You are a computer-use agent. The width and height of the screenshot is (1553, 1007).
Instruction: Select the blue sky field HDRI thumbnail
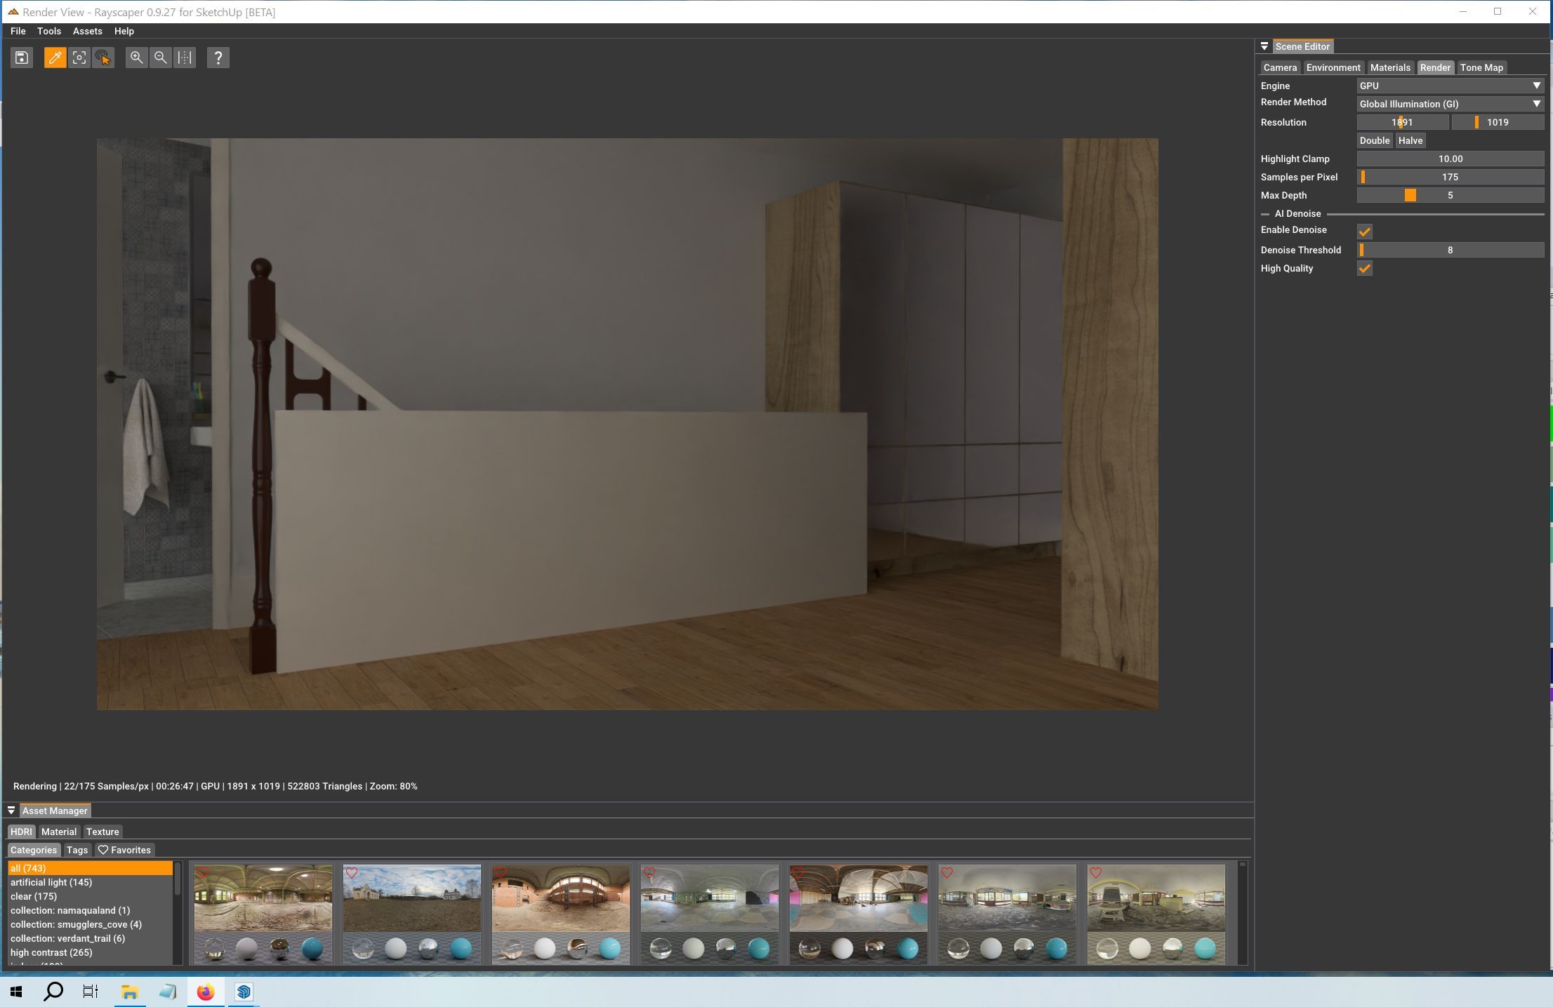pyautogui.click(x=412, y=898)
